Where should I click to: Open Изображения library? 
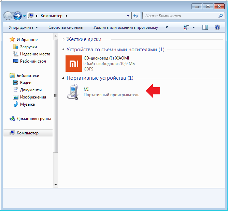(x=33, y=97)
